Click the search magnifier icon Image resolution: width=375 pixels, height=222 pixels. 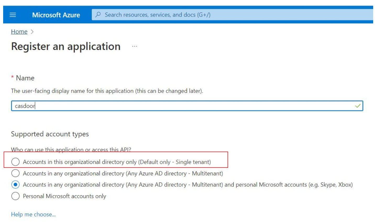click(x=97, y=15)
